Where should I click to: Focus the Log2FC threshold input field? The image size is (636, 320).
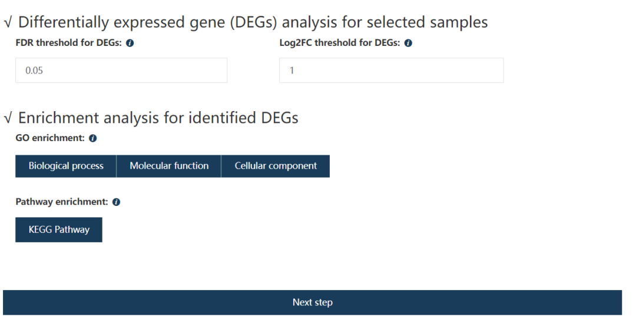(391, 71)
